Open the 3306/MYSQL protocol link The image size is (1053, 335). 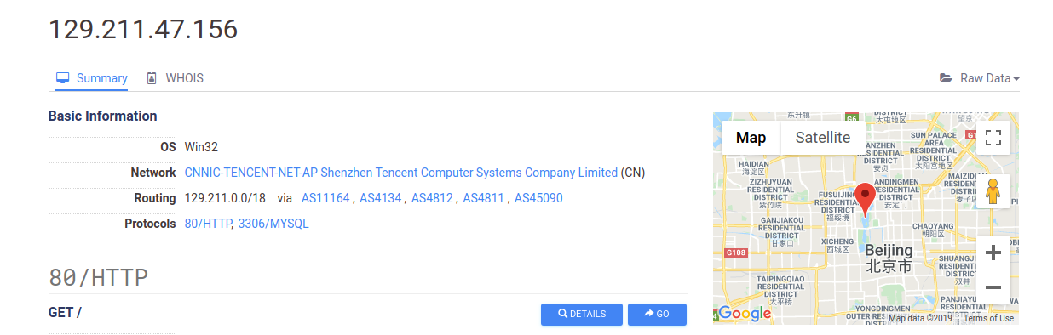273,224
